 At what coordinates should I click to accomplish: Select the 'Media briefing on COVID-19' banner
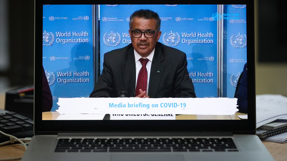pos(147,105)
